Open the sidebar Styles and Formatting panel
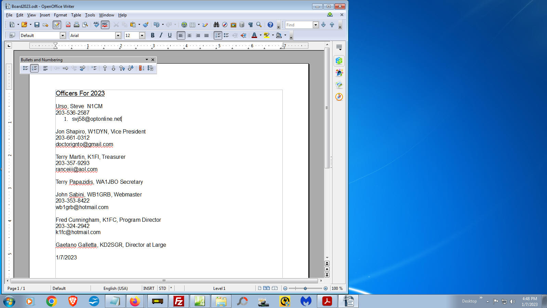The width and height of the screenshot is (547, 308). (339, 73)
